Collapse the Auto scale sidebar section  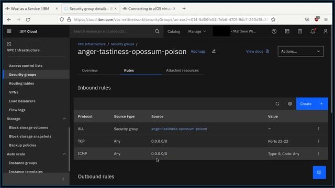[x=64, y=154]
